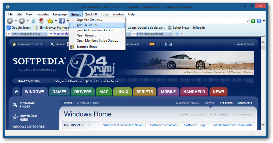
Task: Open the SCRIPTS category tab
Action: click(144, 92)
